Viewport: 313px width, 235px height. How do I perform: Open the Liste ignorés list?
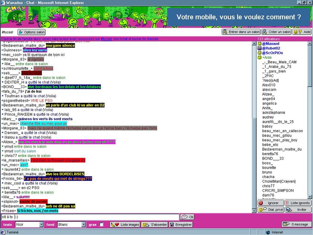298,203
